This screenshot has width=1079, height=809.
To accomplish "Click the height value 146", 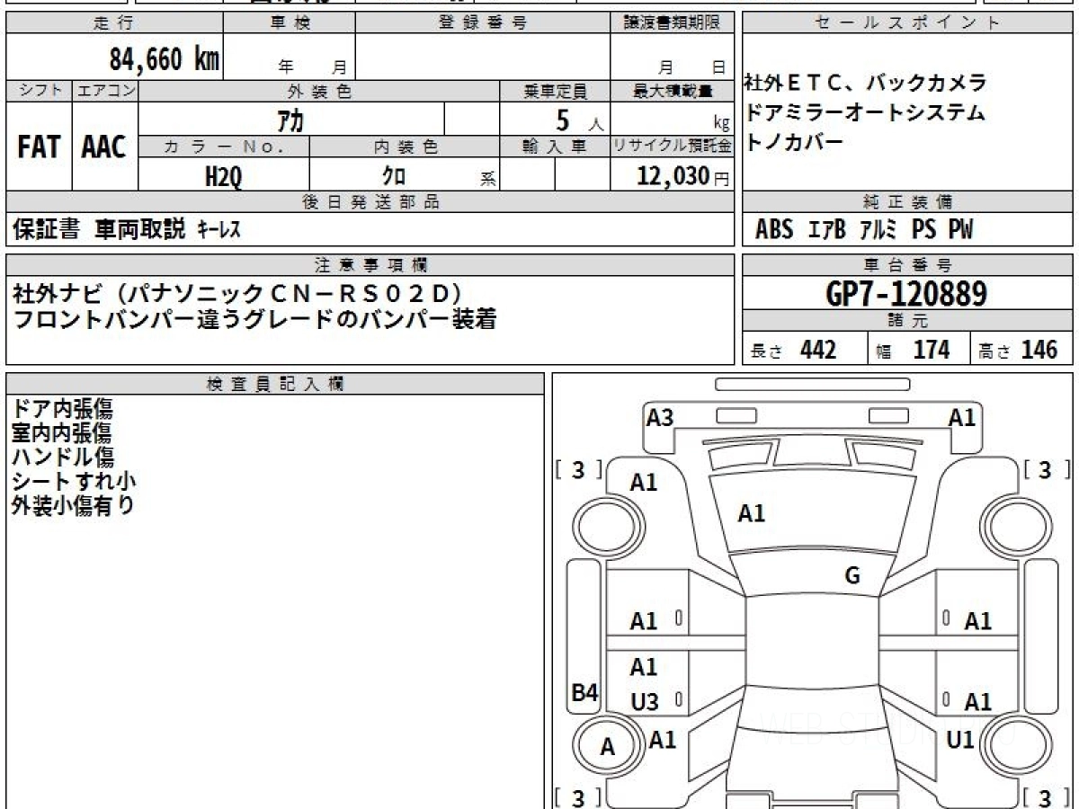I will click(x=1039, y=350).
